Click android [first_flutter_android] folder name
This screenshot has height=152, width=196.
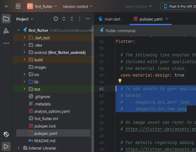point(60,52)
